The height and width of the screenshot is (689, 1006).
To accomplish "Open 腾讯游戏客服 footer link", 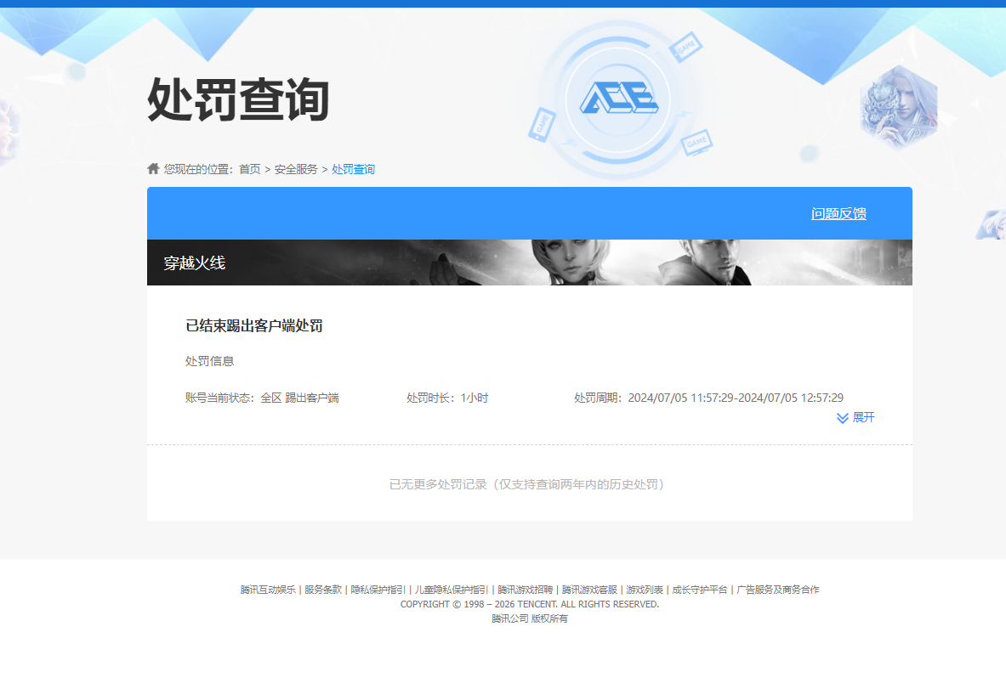I will click(x=589, y=590).
